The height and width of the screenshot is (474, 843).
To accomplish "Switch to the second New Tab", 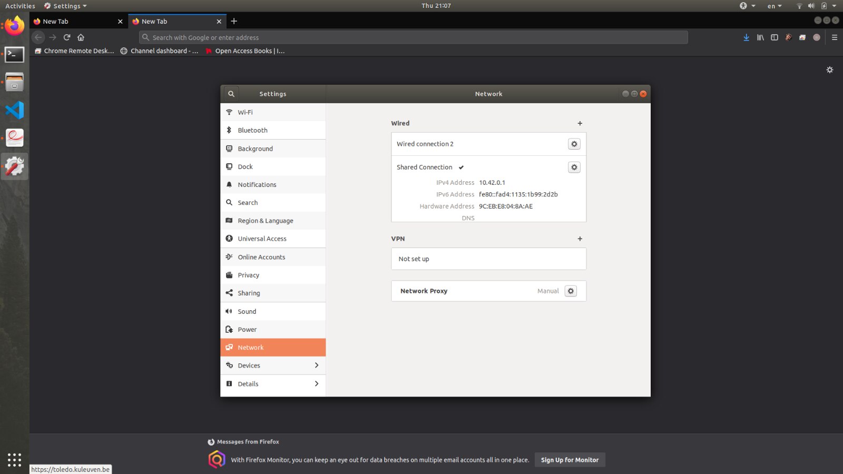I will (177, 22).
